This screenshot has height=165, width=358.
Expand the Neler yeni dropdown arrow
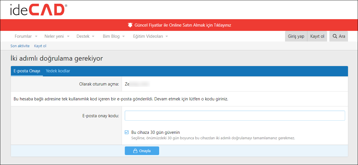(68, 37)
